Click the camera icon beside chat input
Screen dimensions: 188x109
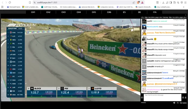point(142,97)
